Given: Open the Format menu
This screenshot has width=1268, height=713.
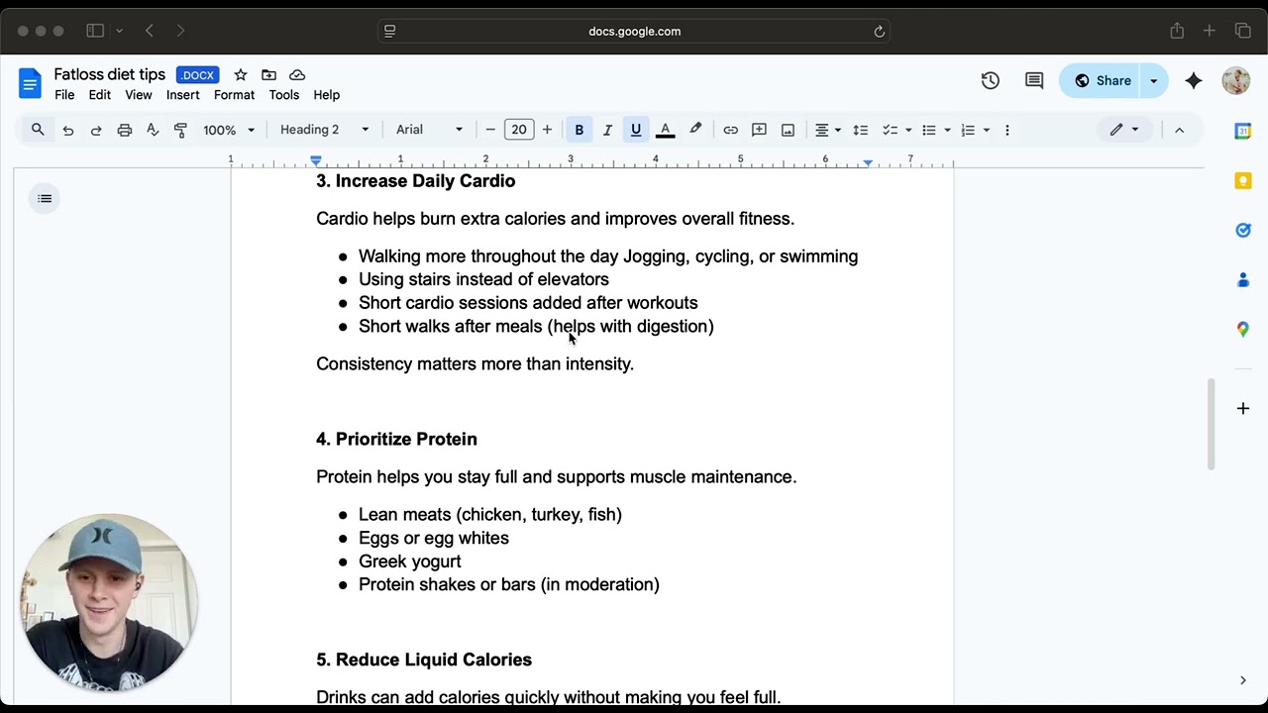Looking at the screenshot, I should click(x=234, y=95).
